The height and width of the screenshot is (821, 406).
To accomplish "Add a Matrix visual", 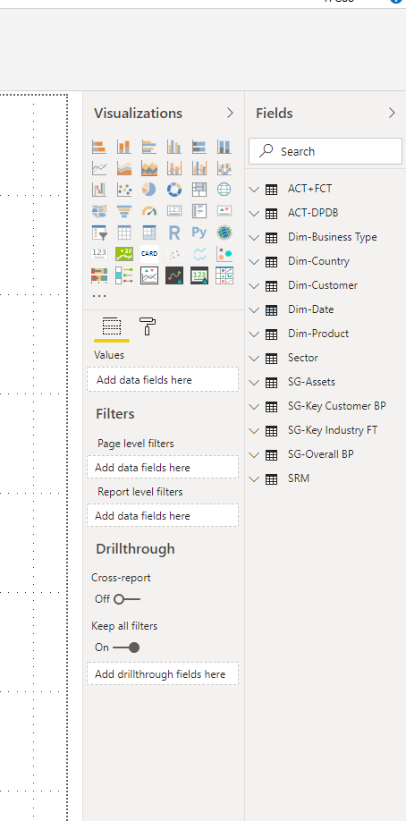I will (x=149, y=233).
